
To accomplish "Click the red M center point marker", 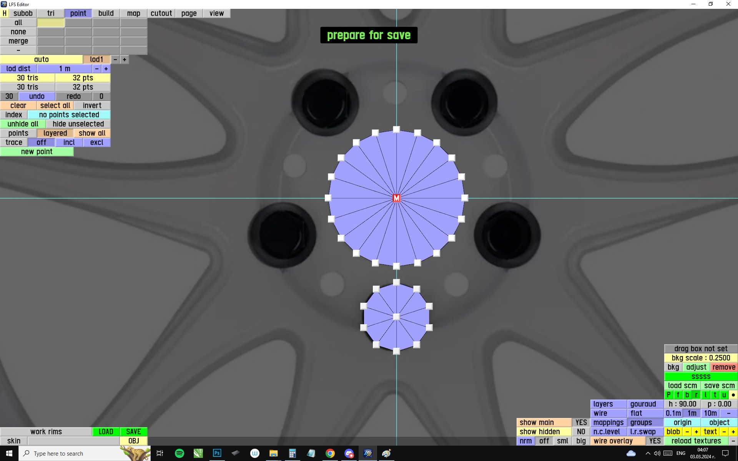I will [396, 198].
